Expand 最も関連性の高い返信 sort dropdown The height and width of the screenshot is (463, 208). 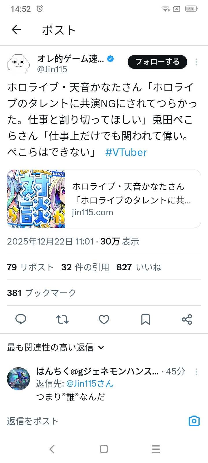click(55, 347)
